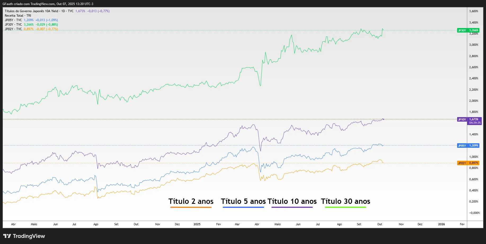Click the green JP30Y price tag
486x244 pixels.
point(468,30)
